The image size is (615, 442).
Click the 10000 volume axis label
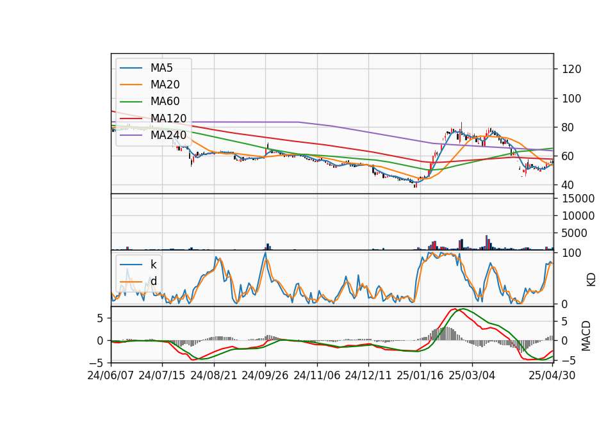[578, 216]
